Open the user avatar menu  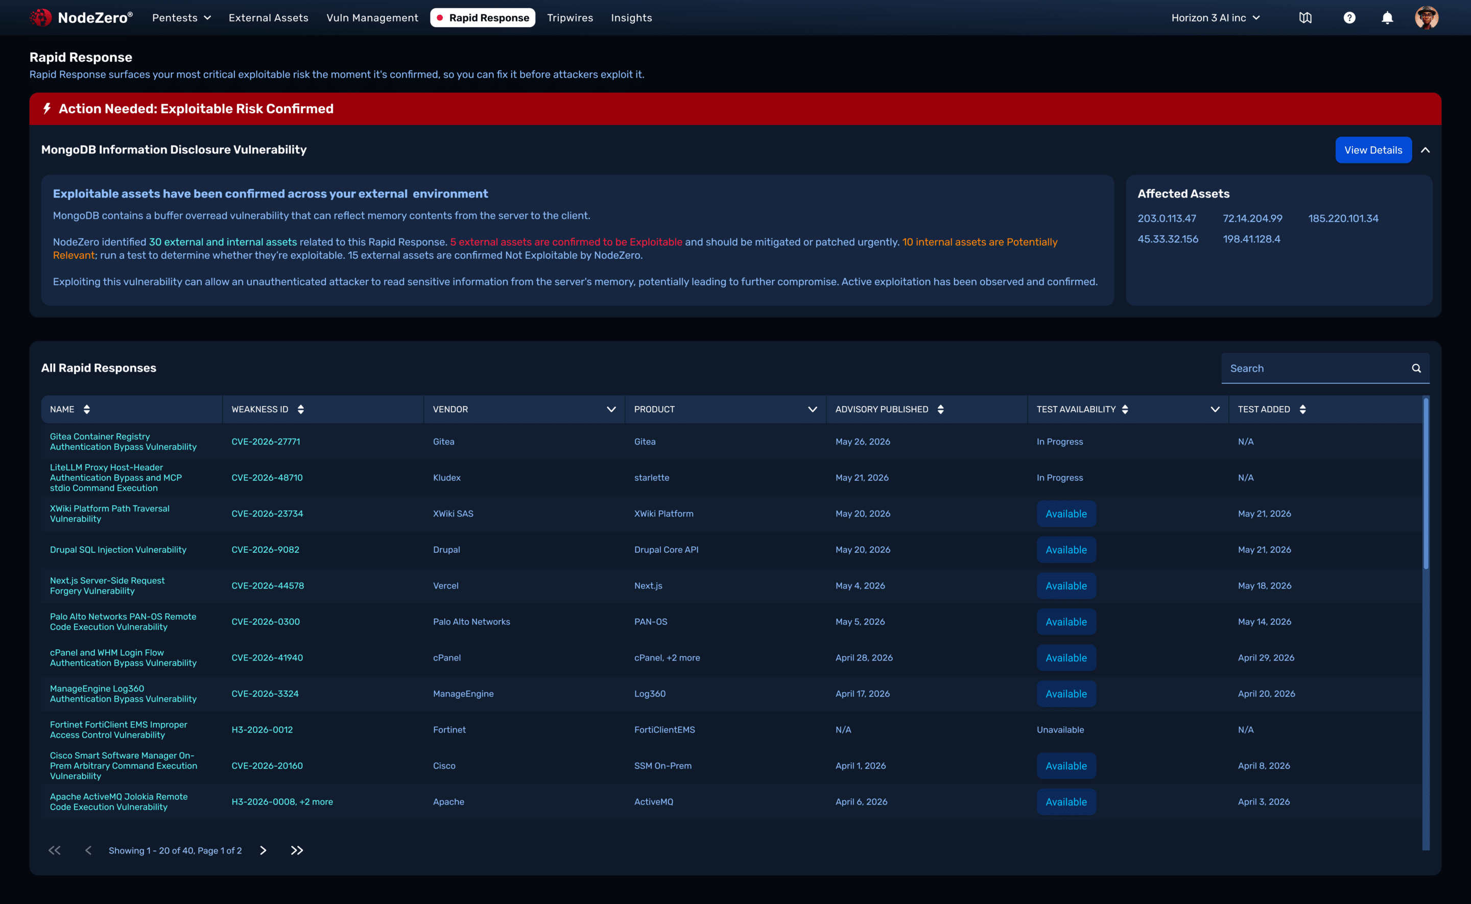tap(1426, 18)
